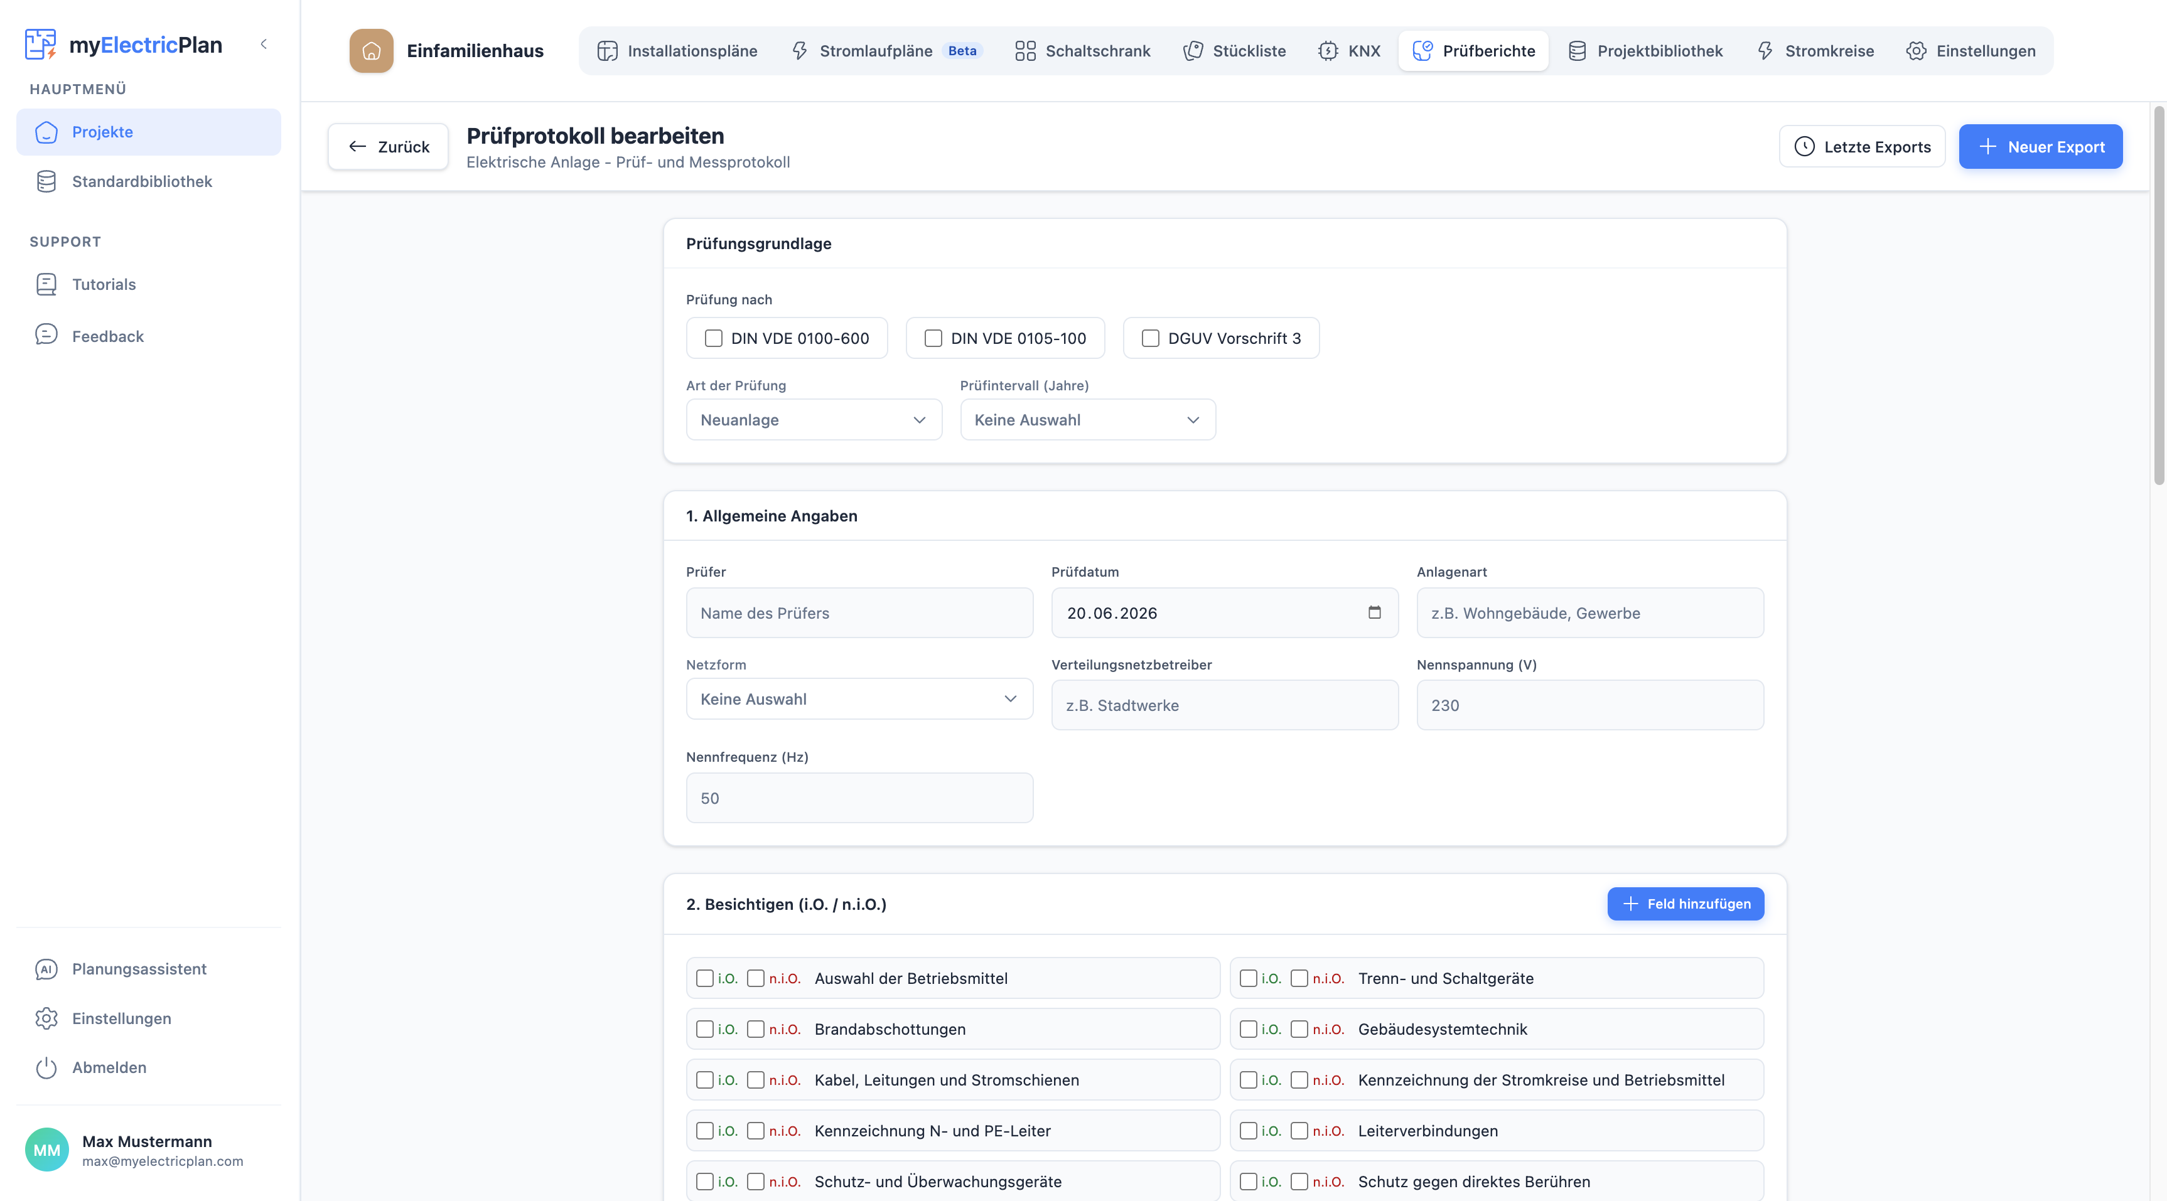Click the Zurück arrow icon

pyautogui.click(x=358, y=146)
